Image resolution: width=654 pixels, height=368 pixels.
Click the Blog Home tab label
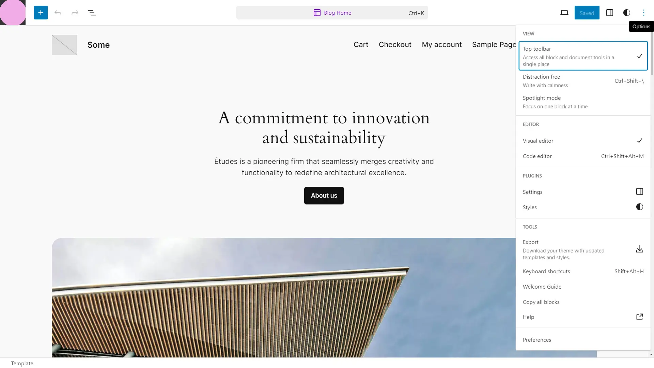pos(337,13)
